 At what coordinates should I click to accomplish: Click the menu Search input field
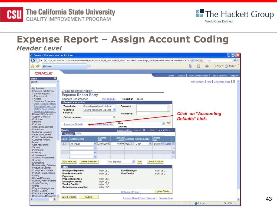pos(43,85)
